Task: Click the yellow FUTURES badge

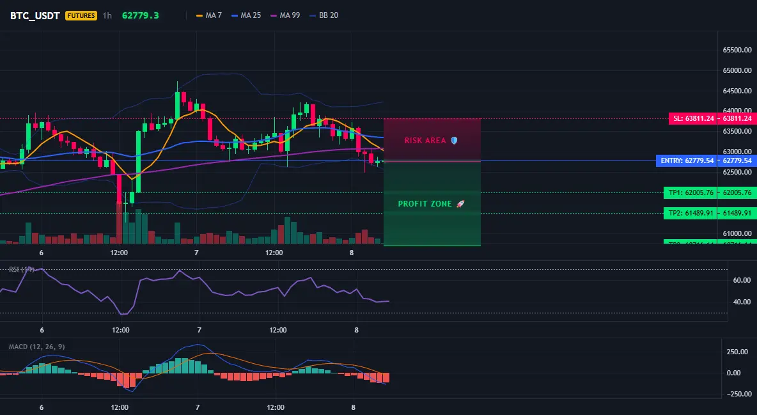Action: 81,15
